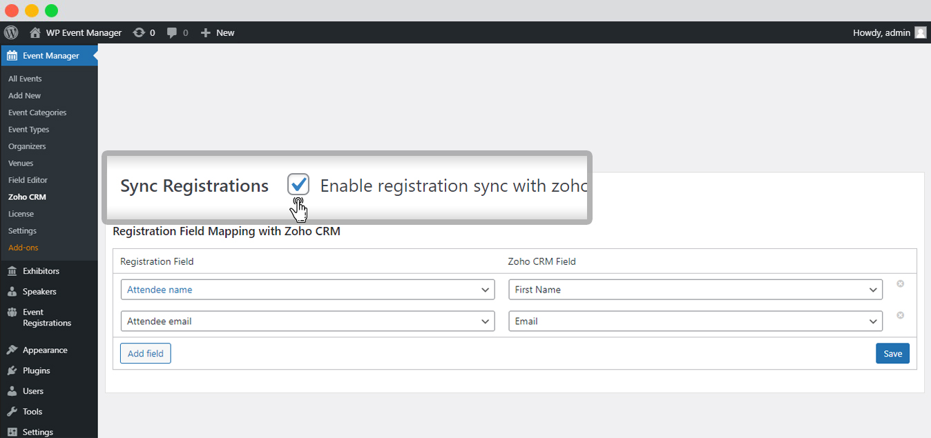
Task: Remove the Attendee name mapping row
Action: coord(900,283)
